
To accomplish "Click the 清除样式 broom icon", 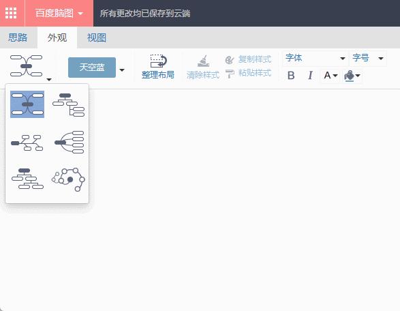I will click(x=203, y=61).
